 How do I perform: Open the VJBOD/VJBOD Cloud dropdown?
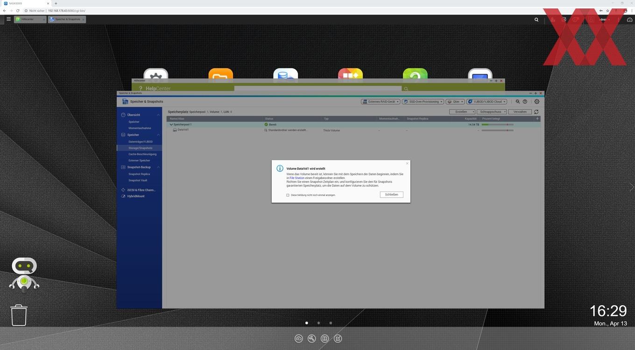pos(487,101)
